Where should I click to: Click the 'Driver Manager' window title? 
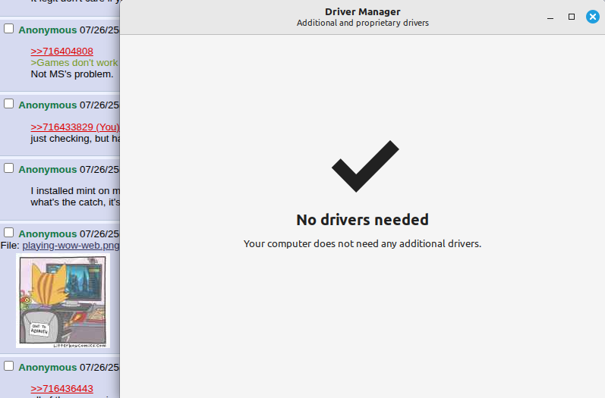[x=362, y=11]
